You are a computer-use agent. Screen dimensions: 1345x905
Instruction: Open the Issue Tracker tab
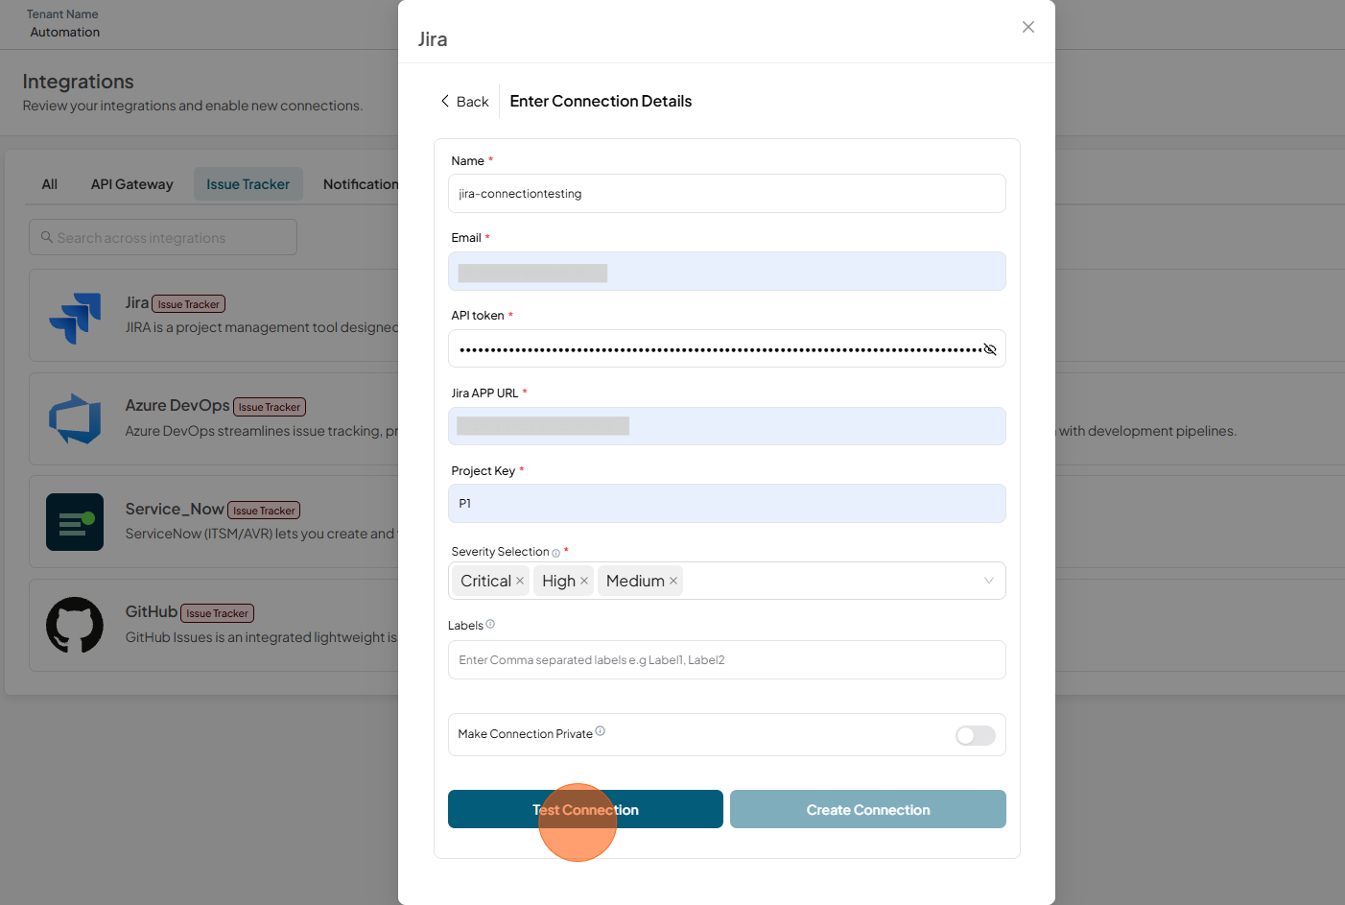(x=248, y=184)
